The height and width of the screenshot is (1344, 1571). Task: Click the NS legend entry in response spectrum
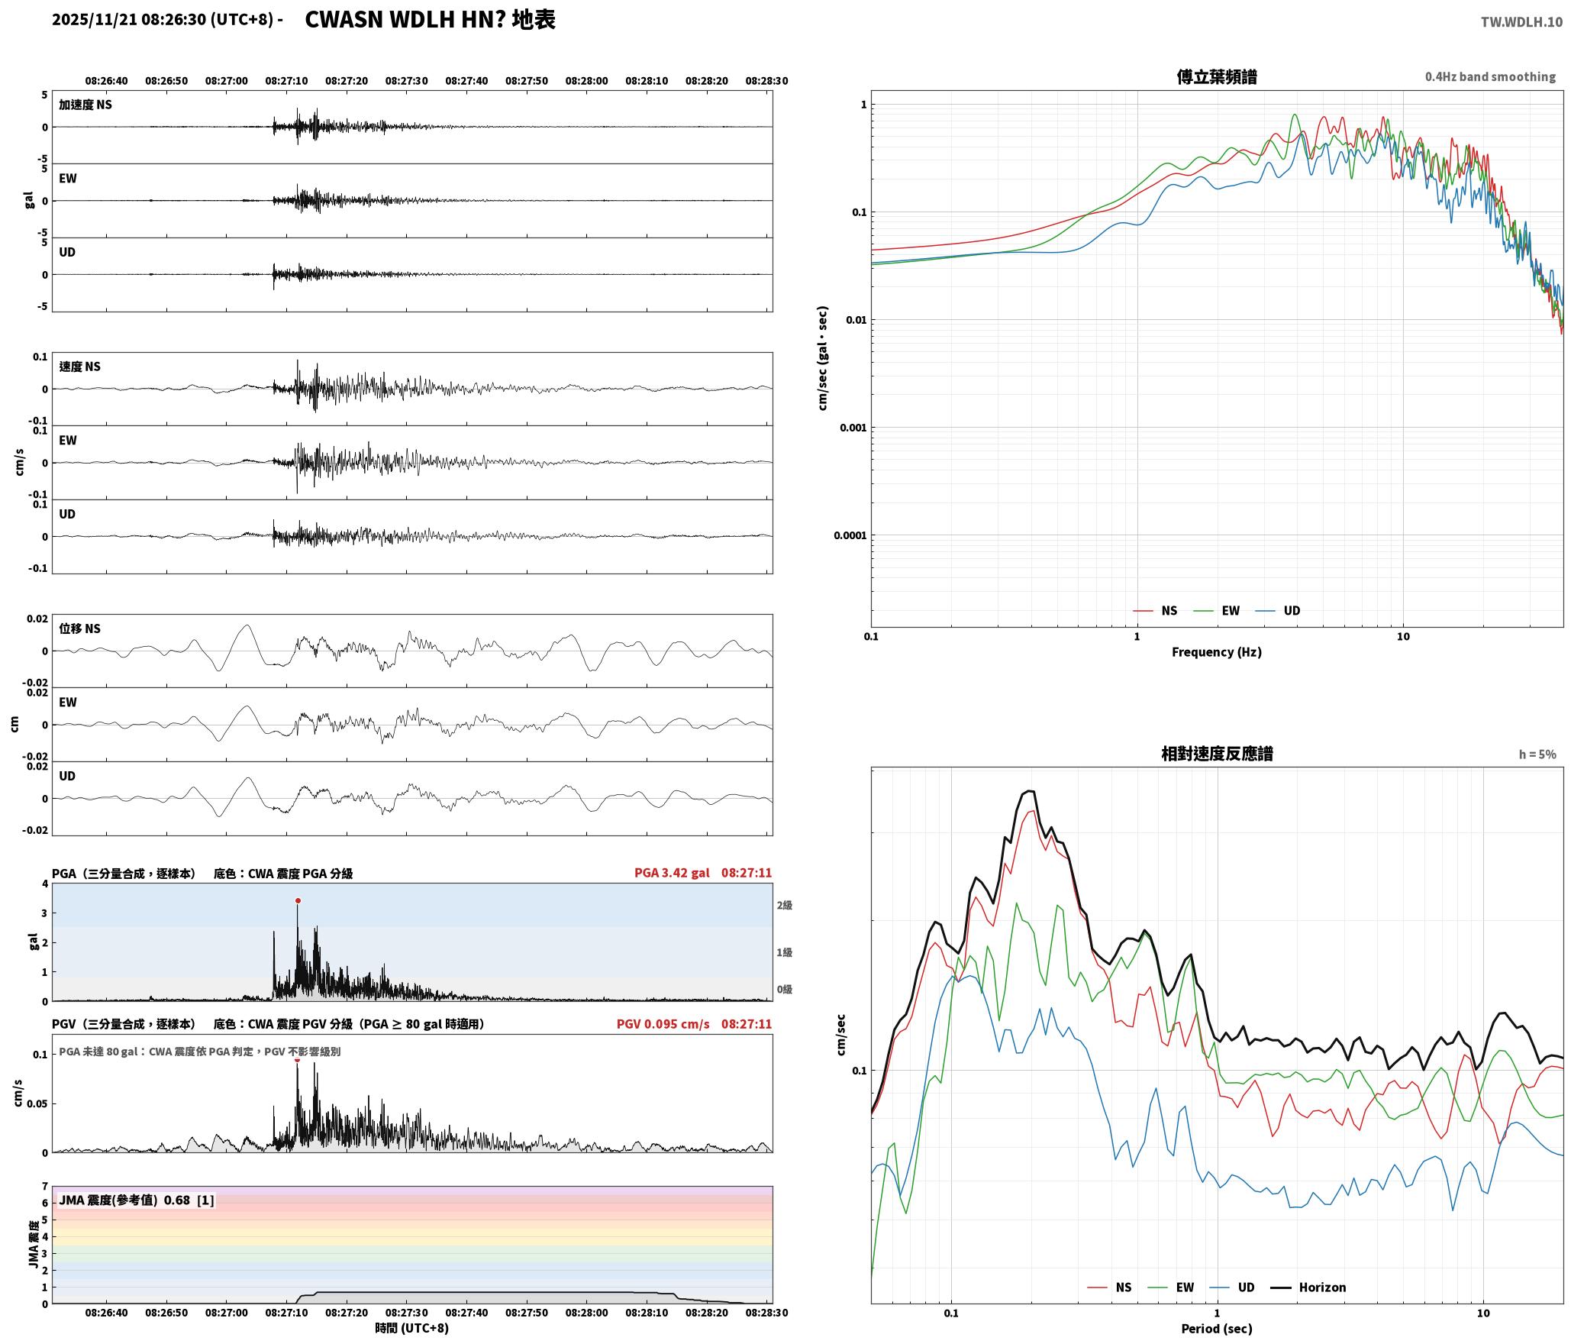click(x=1109, y=1287)
